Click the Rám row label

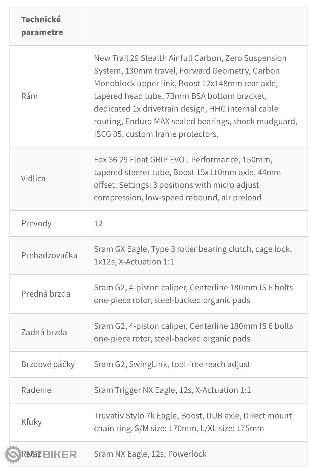coord(30,96)
